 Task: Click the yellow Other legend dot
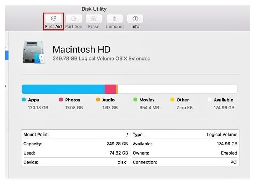[172, 100]
